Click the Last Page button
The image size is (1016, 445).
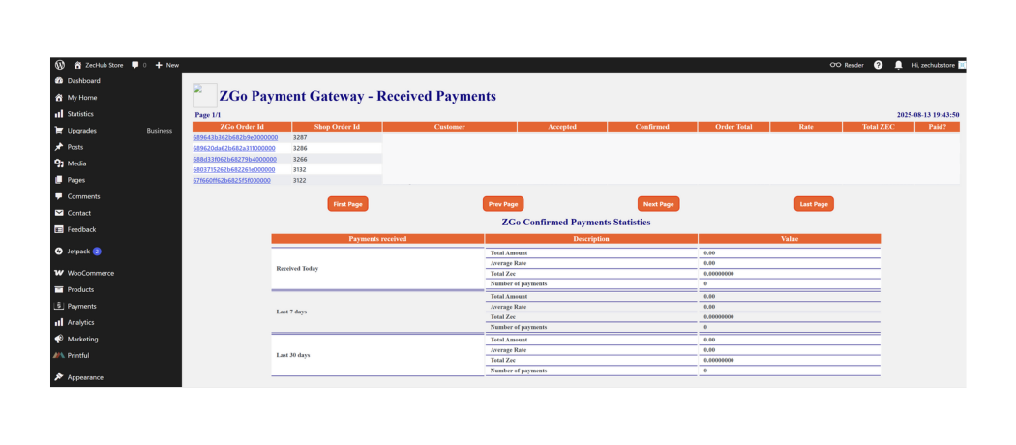(814, 204)
